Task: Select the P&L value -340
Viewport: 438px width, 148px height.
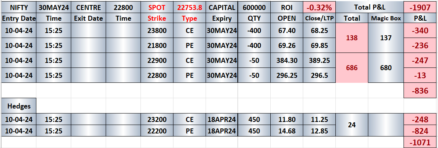Action: coord(420,31)
